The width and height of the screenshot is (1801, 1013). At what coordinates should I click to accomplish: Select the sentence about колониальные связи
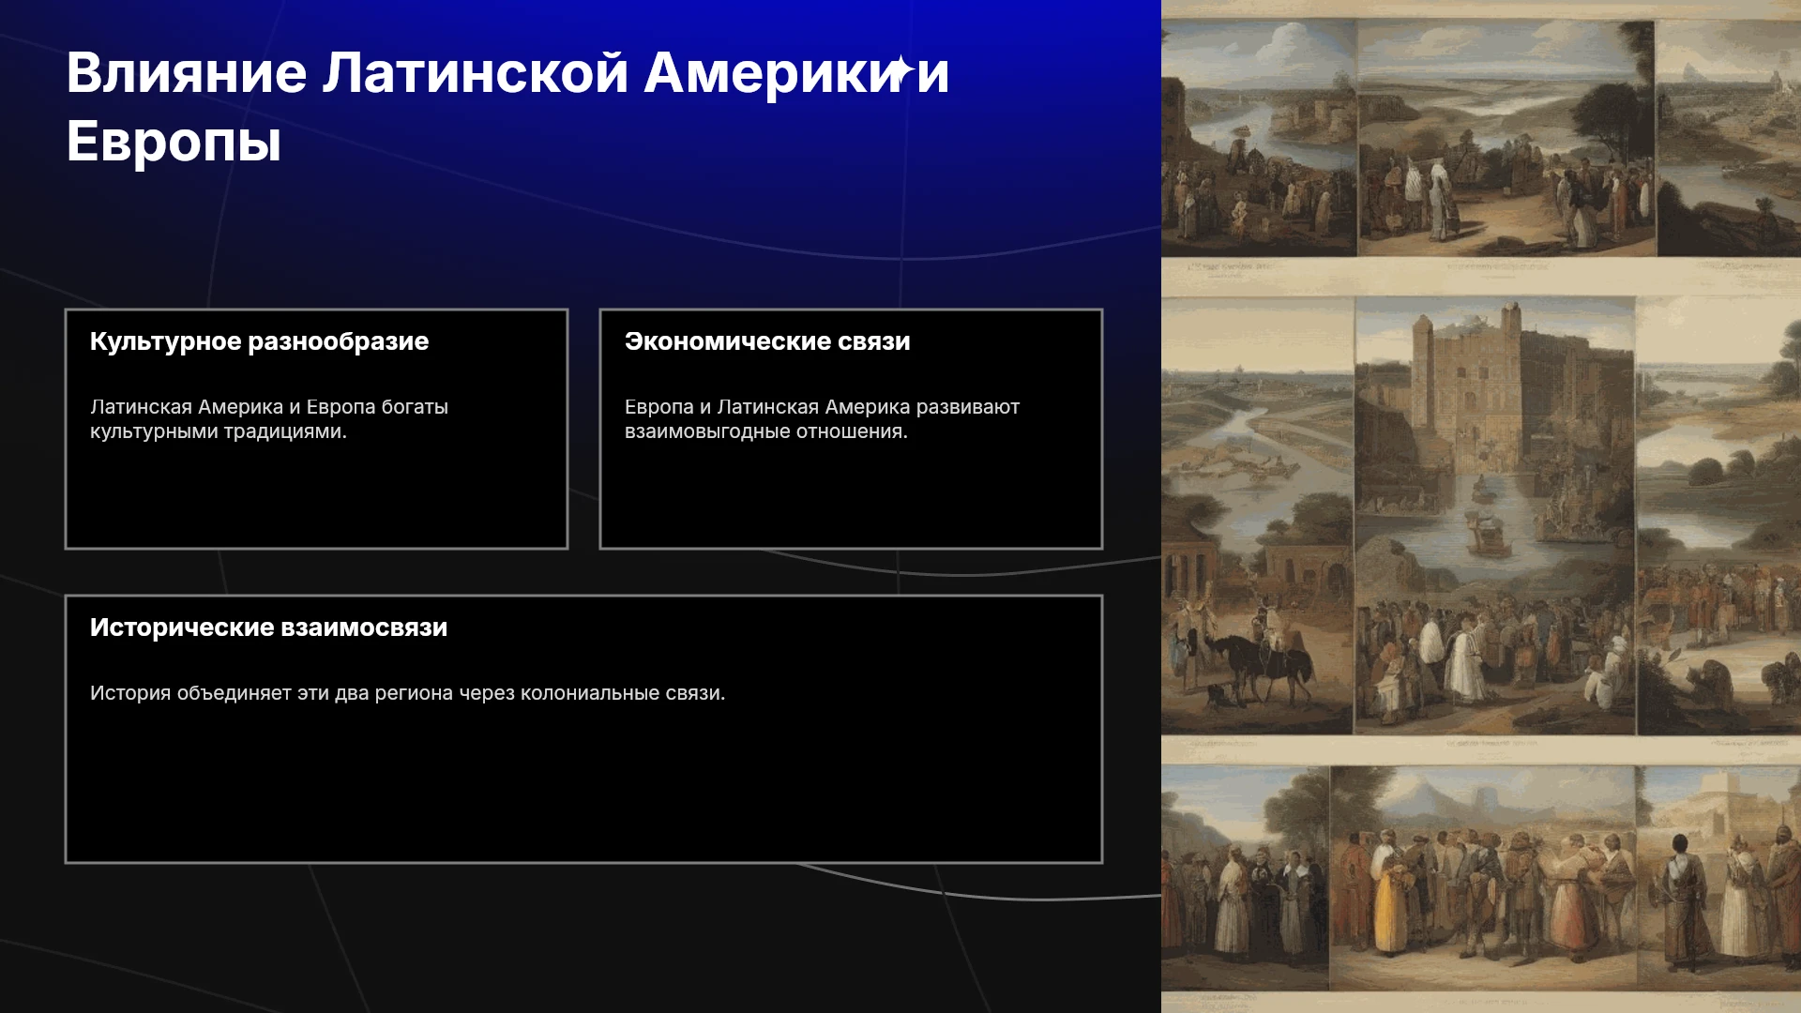tap(407, 693)
